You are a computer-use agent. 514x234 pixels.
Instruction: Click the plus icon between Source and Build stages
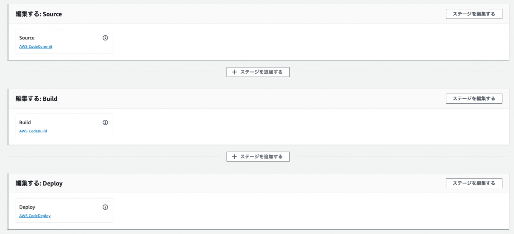235,72
